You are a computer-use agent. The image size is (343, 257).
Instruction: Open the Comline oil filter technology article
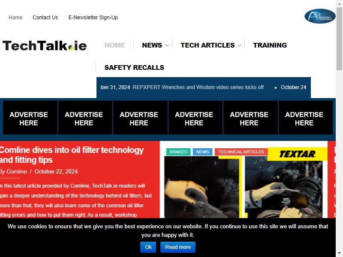72,155
